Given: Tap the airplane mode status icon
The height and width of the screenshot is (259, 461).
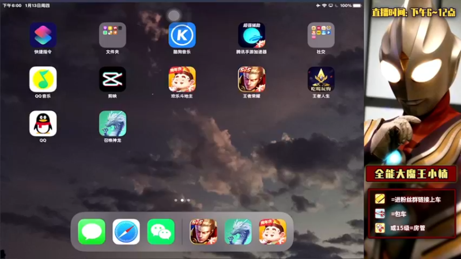Looking at the screenshot, I should [318, 6].
